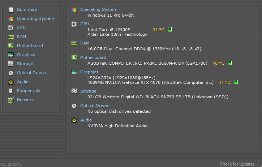Click the NVIDIA GeForce RTX 4070 text
Viewport: 262px width, 167px height.
point(150,82)
